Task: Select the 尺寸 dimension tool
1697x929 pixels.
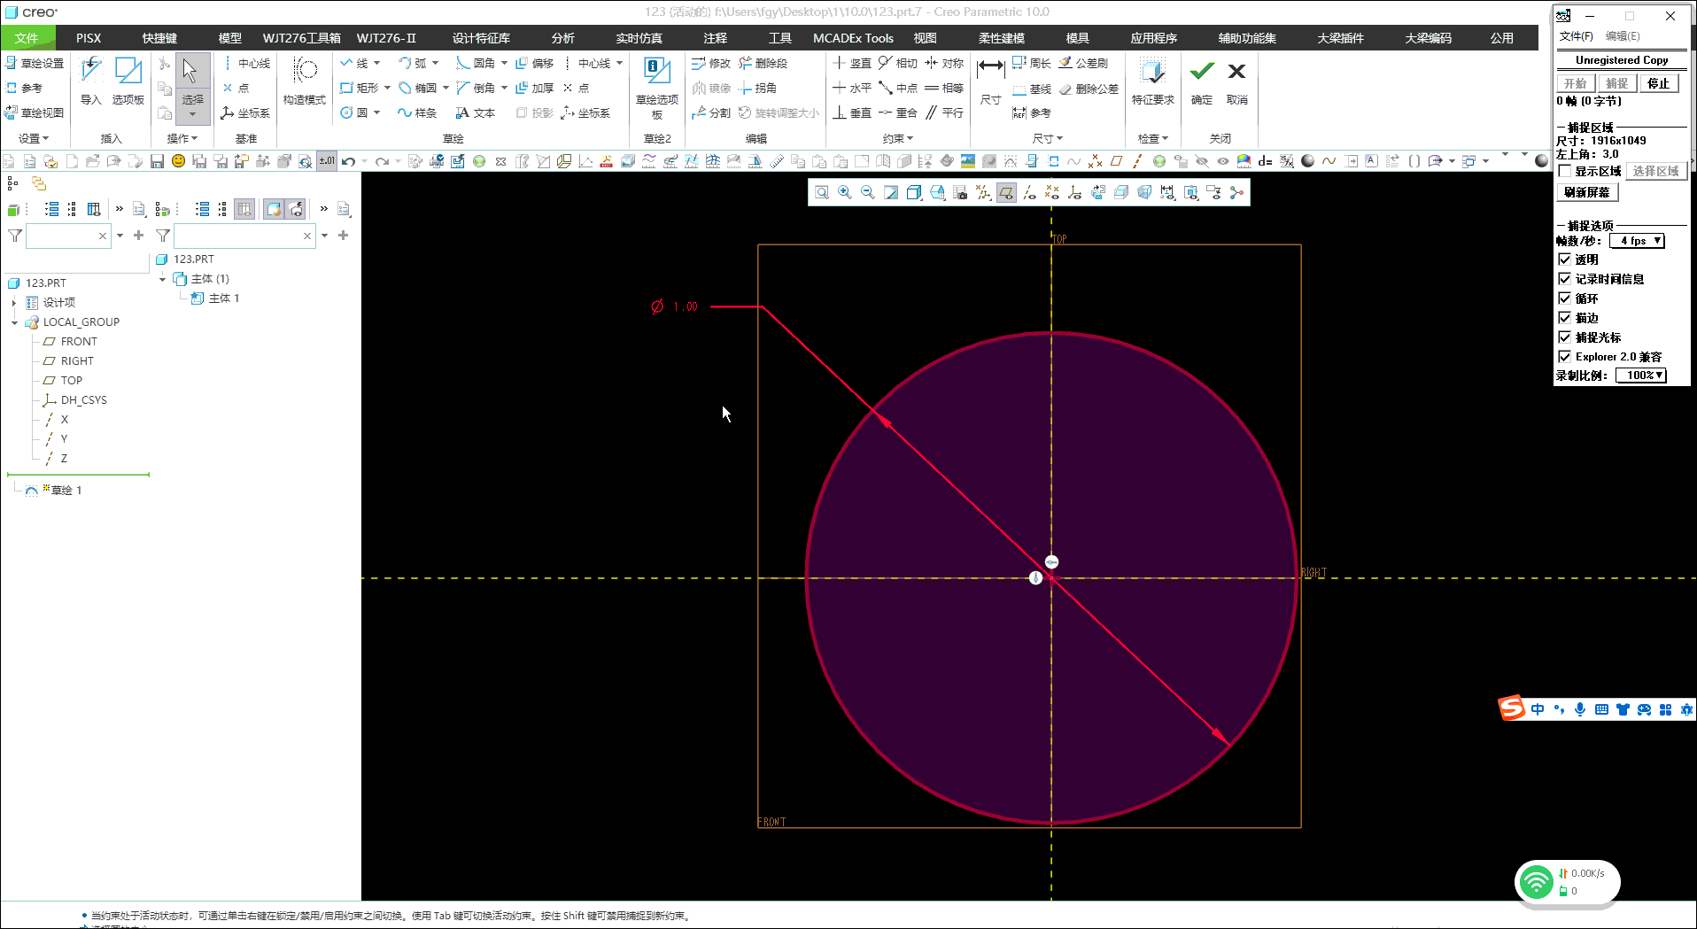Action: [x=991, y=81]
